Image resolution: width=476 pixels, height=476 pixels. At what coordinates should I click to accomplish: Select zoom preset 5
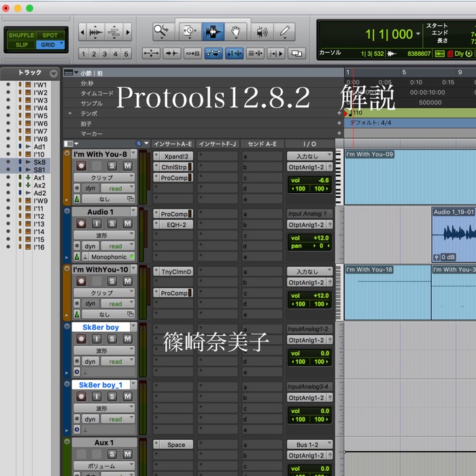pos(126,54)
